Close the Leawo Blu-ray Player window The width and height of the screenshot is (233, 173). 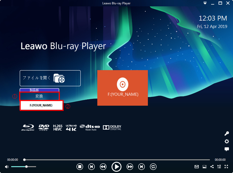point(228,3)
